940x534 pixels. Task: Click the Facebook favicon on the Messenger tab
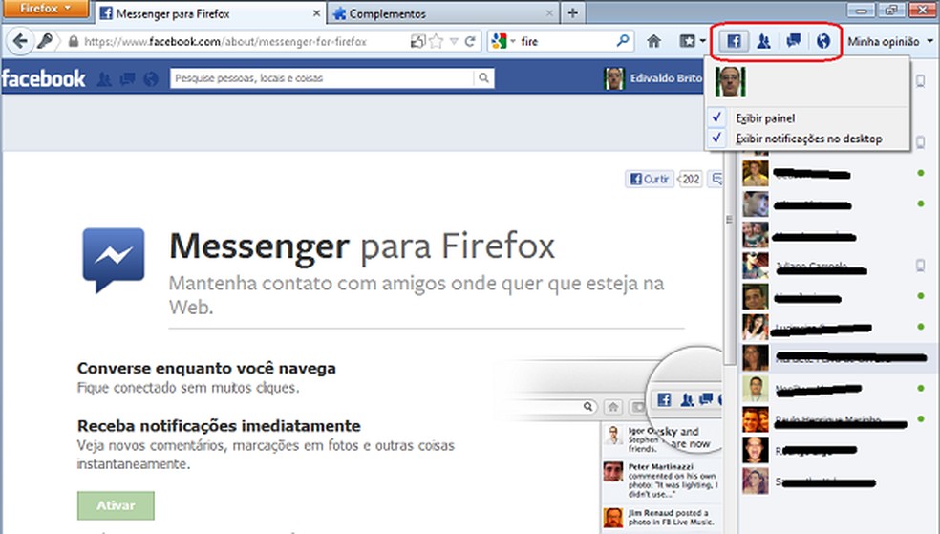[x=106, y=13]
